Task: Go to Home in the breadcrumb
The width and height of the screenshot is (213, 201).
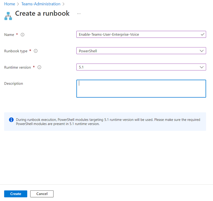Action: pos(10,4)
